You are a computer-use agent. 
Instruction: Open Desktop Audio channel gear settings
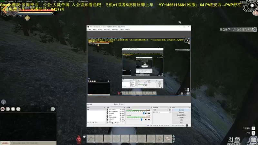point(149,120)
